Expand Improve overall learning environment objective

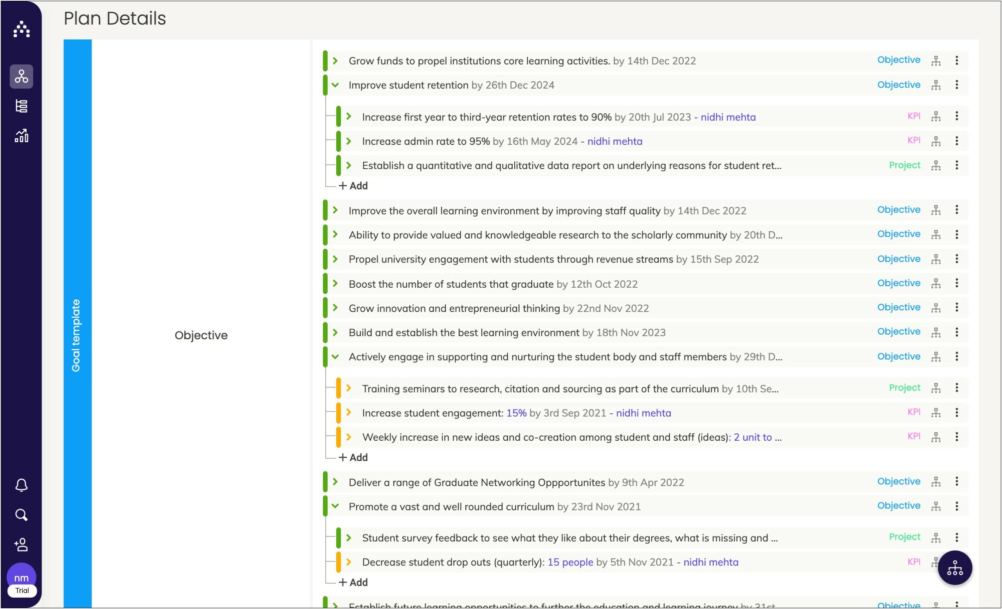(335, 210)
